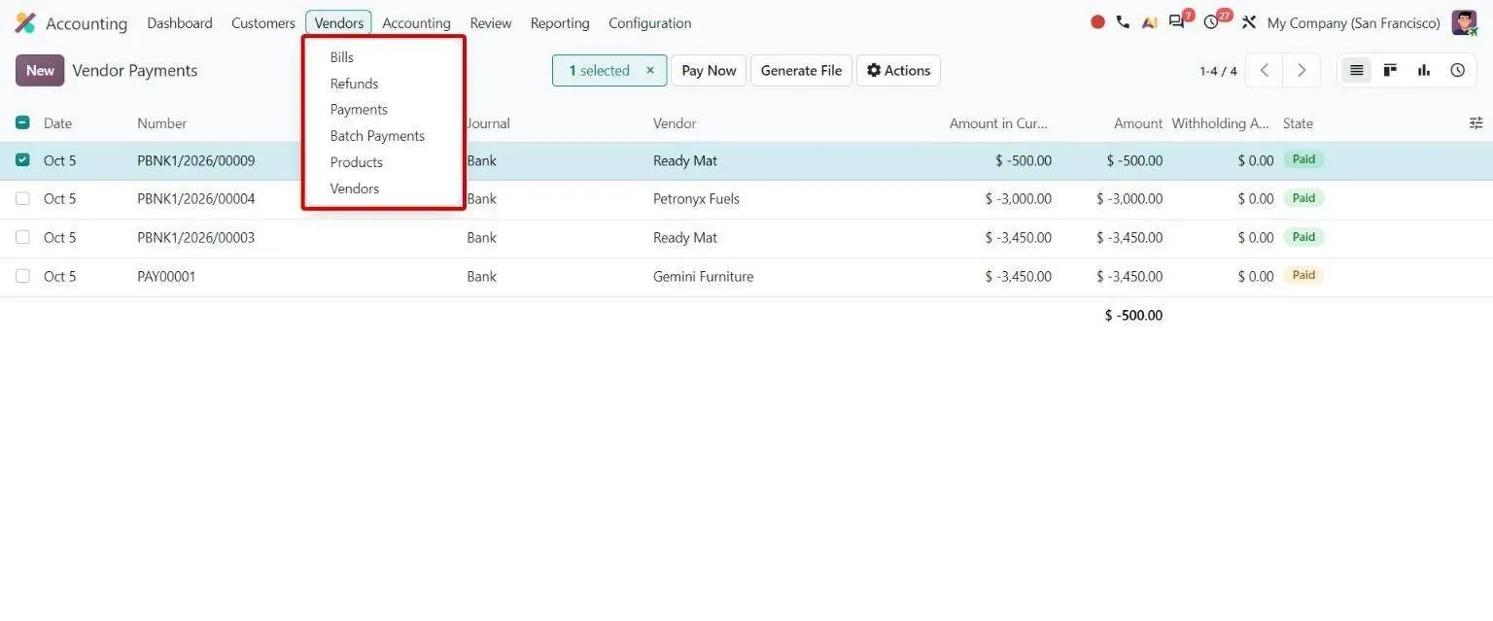The height and width of the screenshot is (621, 1493).
Task: Sort by the State column header
Action: click(1298, 123)
